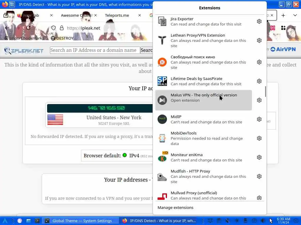The image size is (301, 225).
Task: Click the Extensions panel scrollbar thumb
Action: coord(265,91)
